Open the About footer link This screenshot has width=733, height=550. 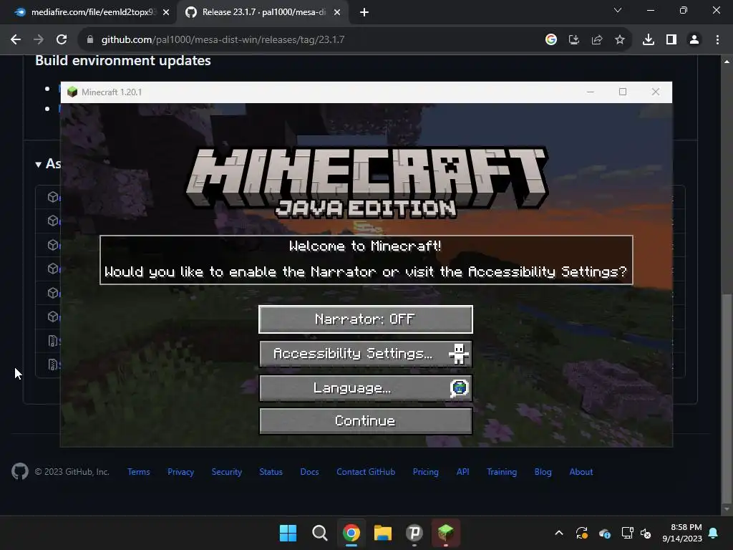pyautogui.click(x=581, y=472)
